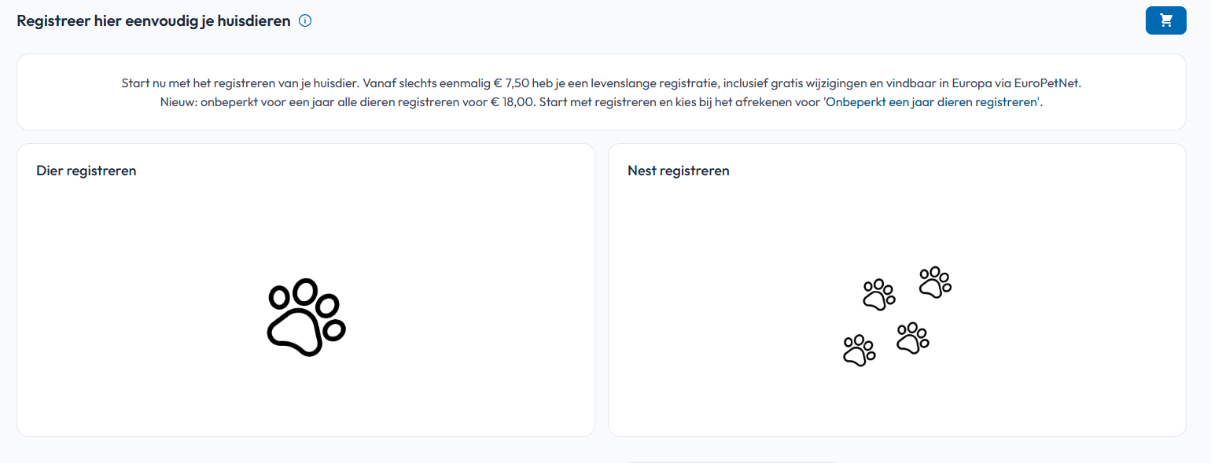Click the bottom-right paw in the Nest card
This screenshot has width=1211, height=463.
pyautogui.click(x=912, y=338)
